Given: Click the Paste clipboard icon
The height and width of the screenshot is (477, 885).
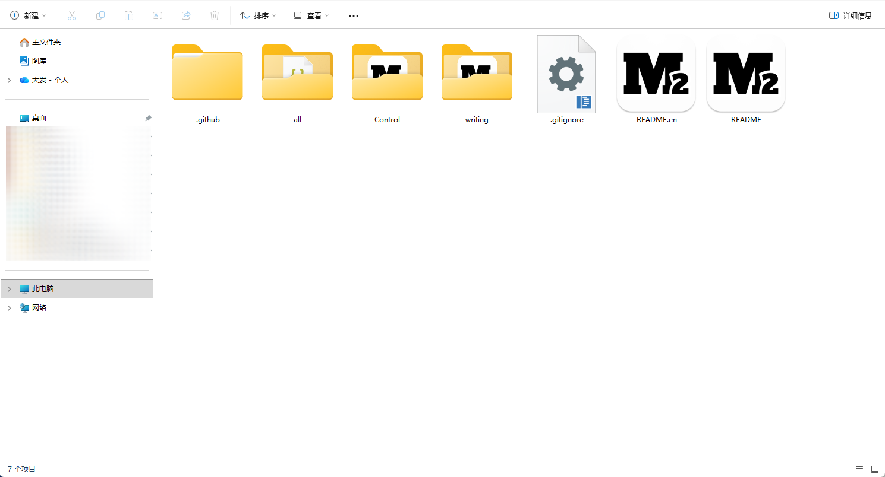Looking at the screenshot, I should point(129,15).
